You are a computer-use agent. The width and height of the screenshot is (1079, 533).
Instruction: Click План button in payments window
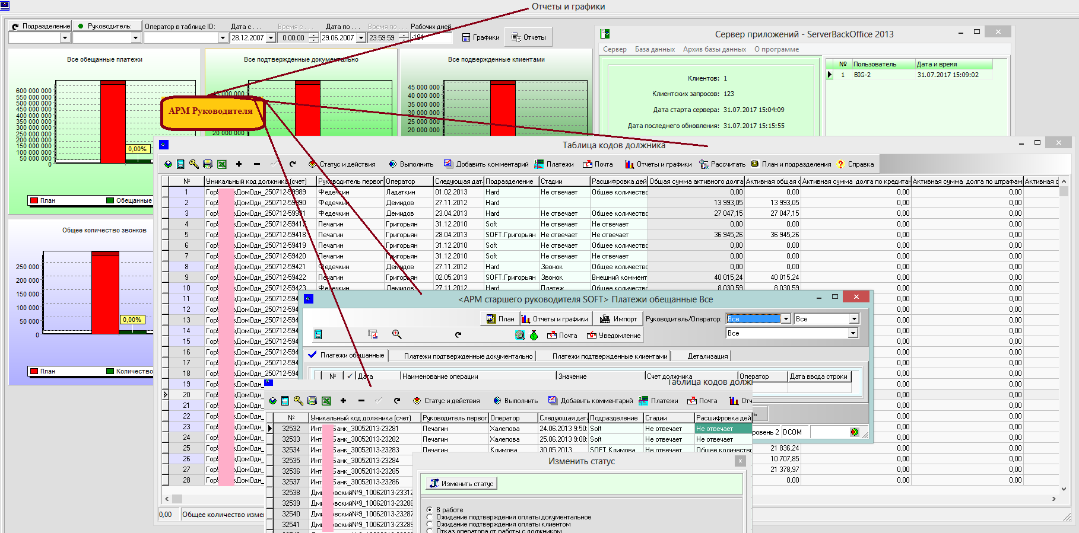coord(500,319)
